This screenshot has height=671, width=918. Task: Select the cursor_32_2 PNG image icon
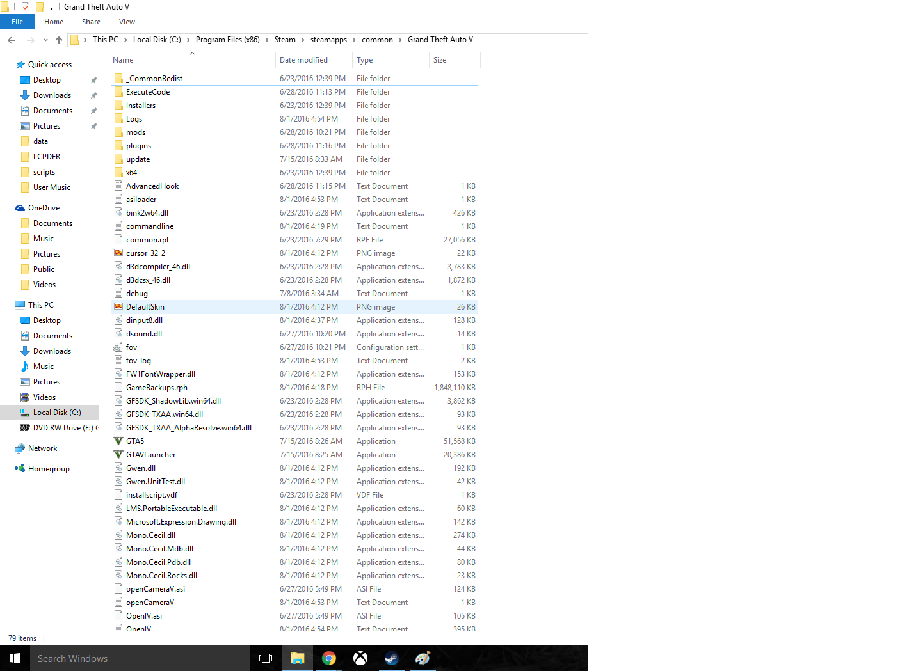118,253
